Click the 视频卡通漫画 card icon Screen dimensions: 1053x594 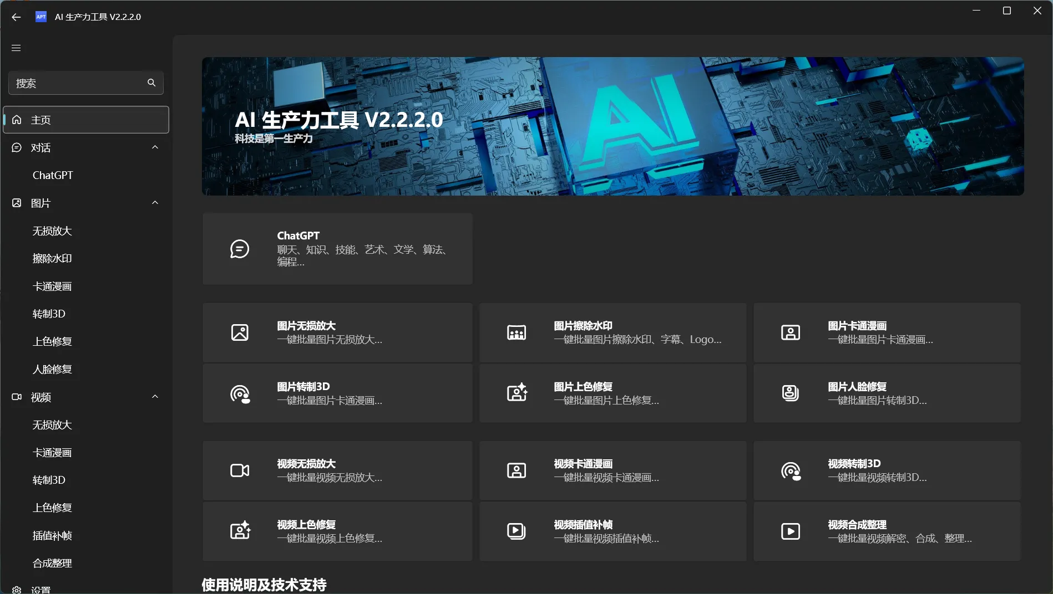517,470
